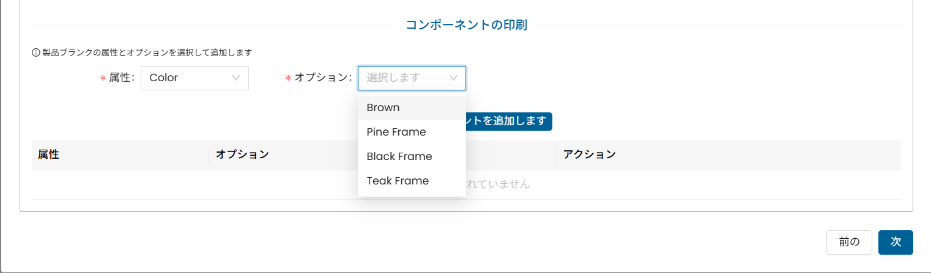Image resolution: width=931 pixels, height=273 pixels.
Task: Click the hint text about attributes and options
Action: coord(147,53)
